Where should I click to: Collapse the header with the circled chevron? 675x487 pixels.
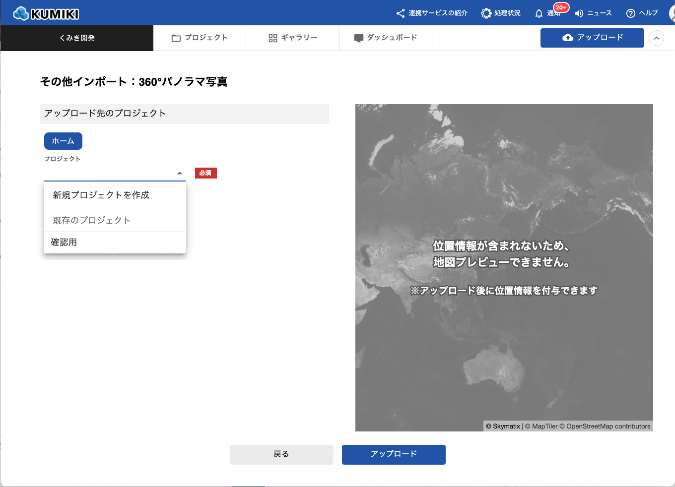656,38
